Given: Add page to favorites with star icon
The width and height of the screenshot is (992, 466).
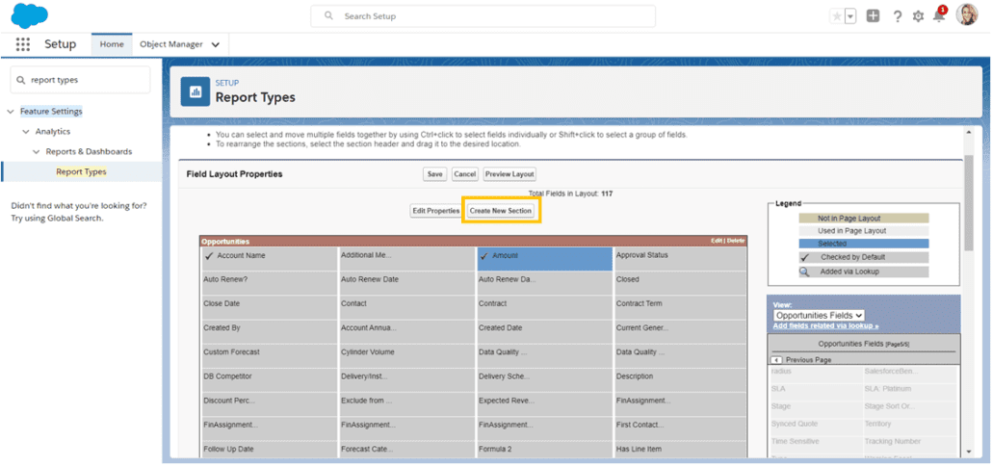Looking at the screenshot, I should [x=836, y=16].
